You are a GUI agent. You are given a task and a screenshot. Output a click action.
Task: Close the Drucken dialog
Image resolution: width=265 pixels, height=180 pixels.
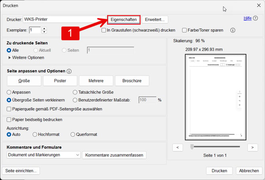259,6
